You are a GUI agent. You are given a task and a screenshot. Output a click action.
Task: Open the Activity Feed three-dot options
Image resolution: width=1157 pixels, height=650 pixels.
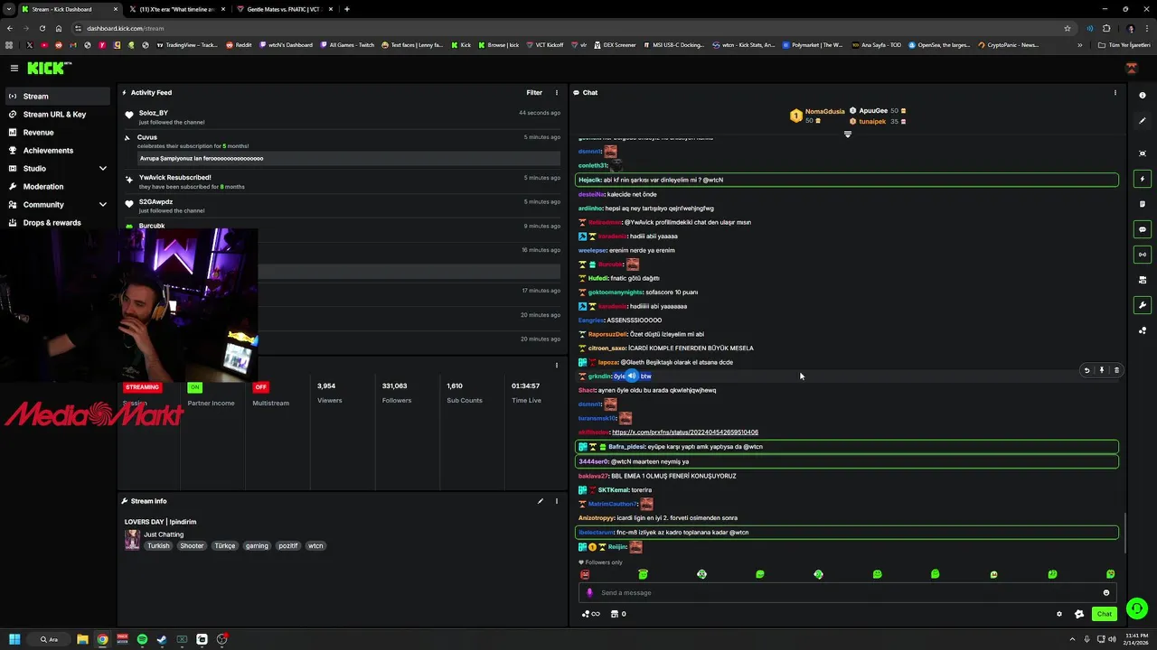coord(557,92)
